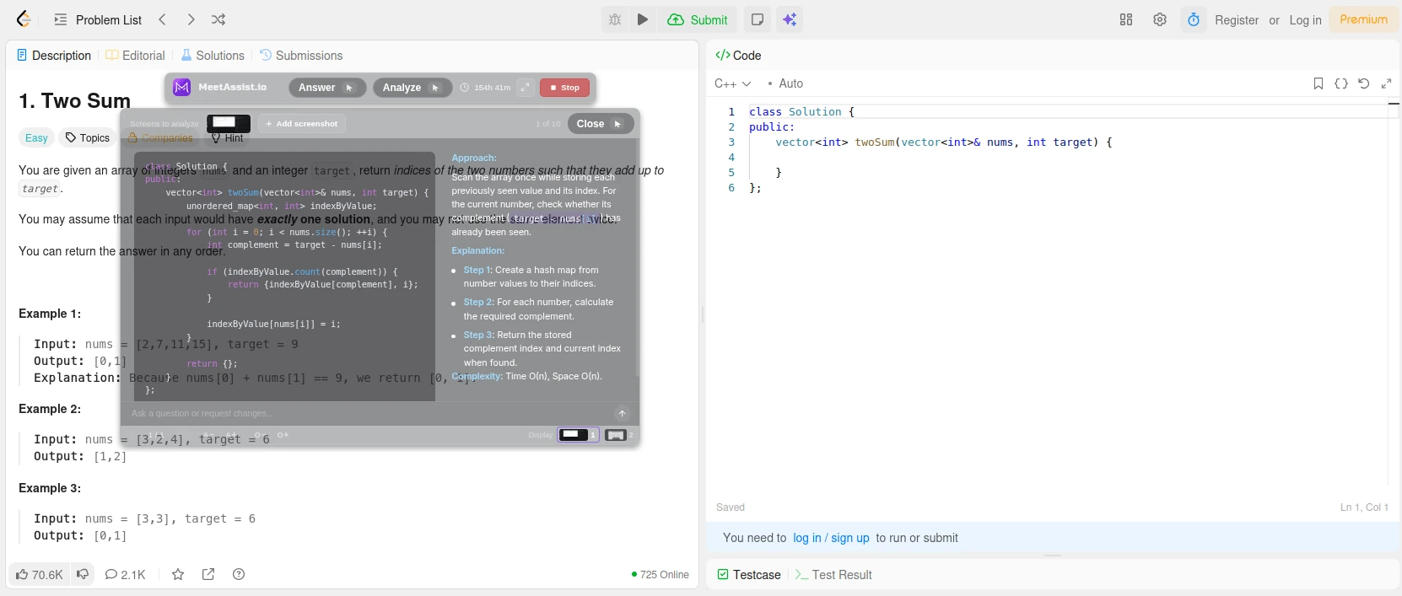Select the captured screenshot thumbnail
This screenshot has width=1402, height=596.
(x=229, y=123)
